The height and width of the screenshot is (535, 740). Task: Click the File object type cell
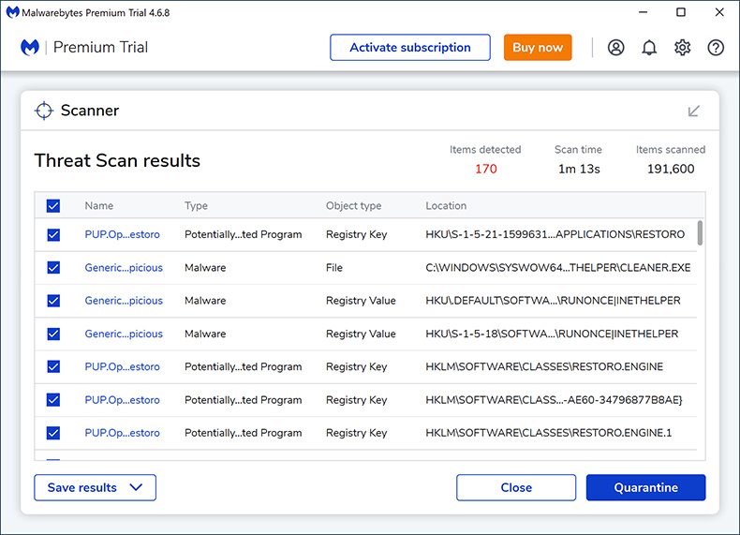click(334, 268)
